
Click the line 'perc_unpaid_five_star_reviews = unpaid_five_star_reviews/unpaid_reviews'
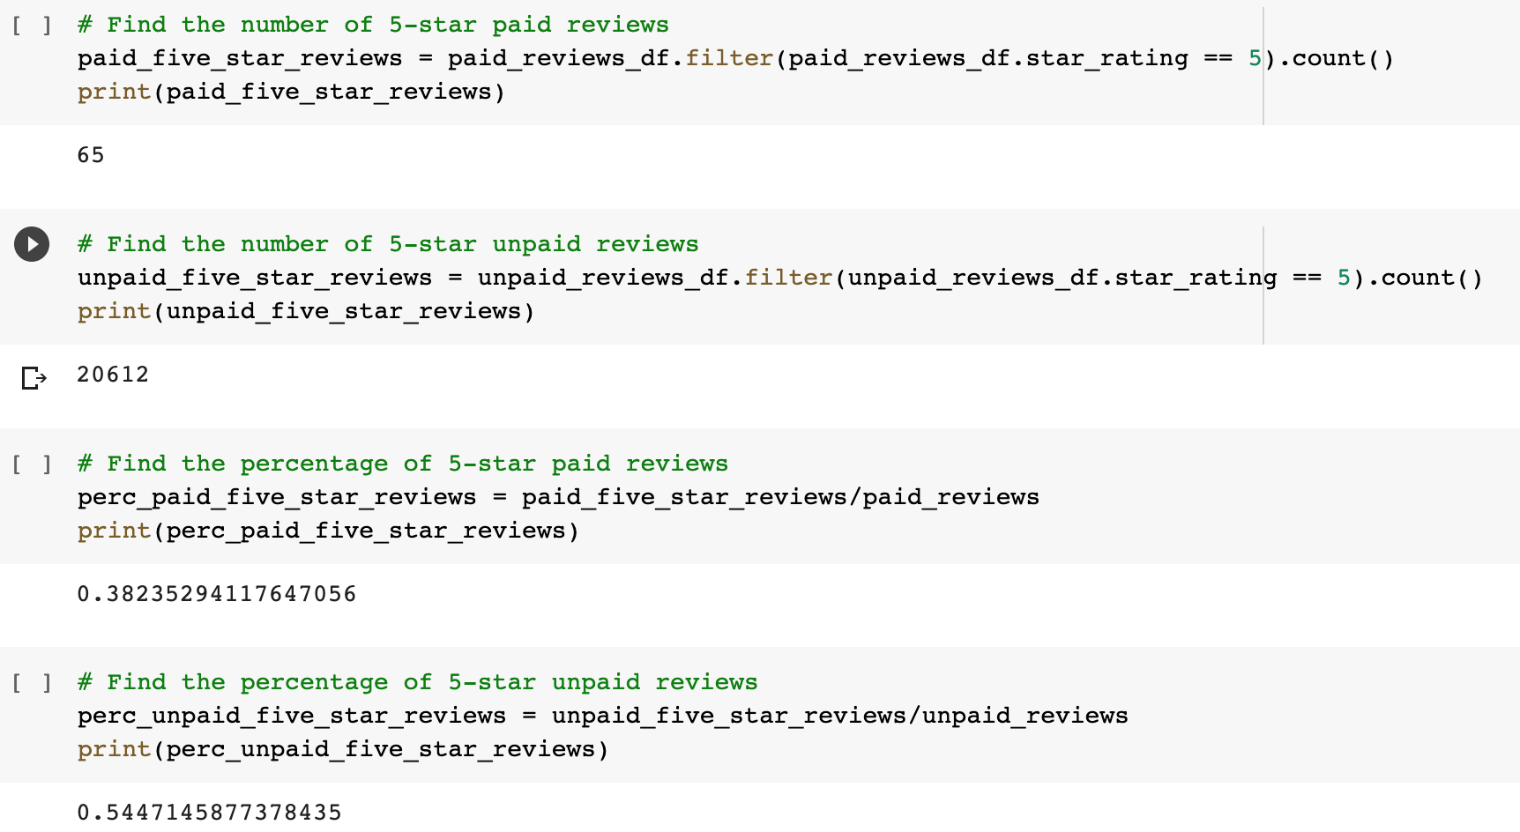pyautogui.click(x=603, y=716)
